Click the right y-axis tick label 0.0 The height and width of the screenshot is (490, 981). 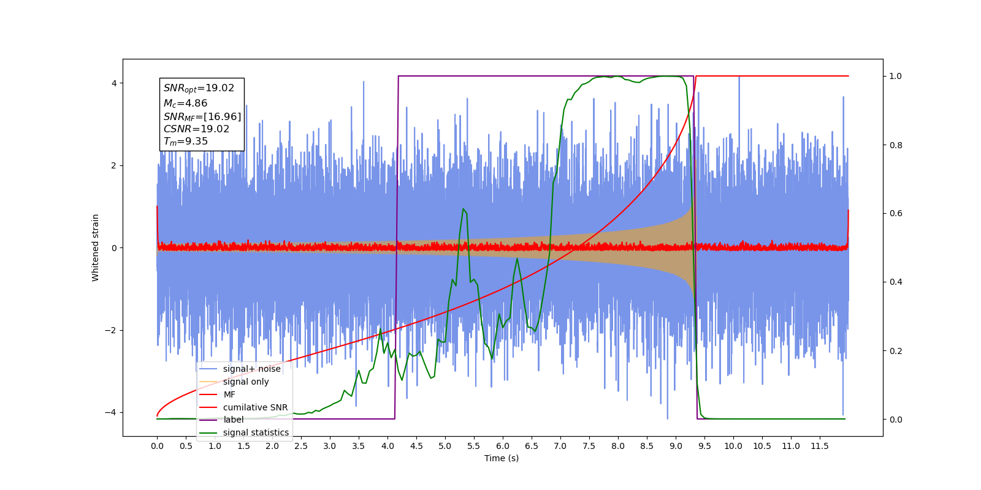coord(896,420)
